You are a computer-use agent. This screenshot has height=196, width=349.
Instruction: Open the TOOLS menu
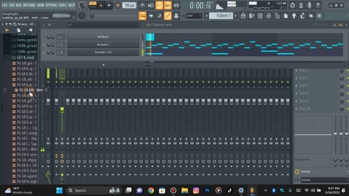(63, 5)
